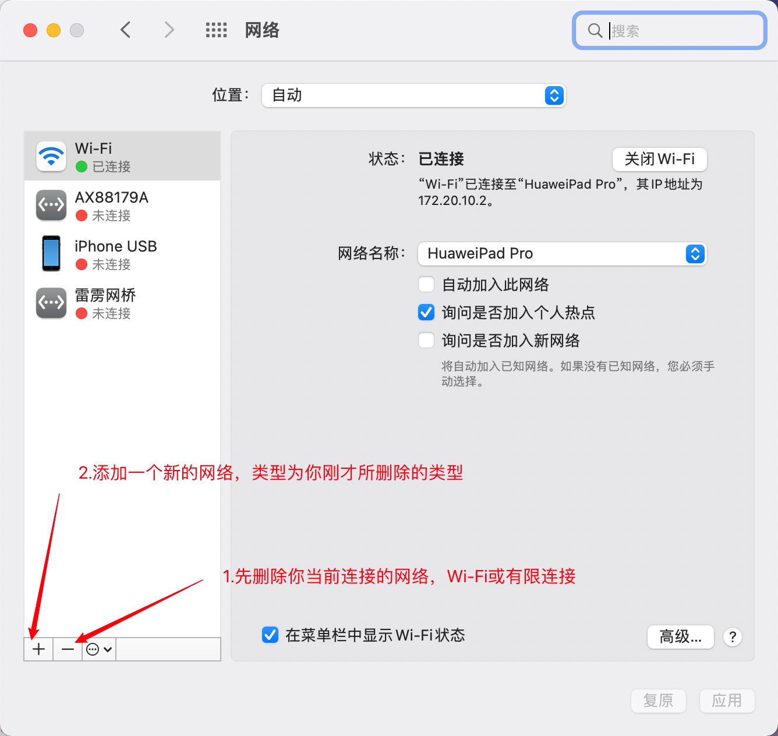Click the 已连接 status value
The image size is (778, 736).
pos(441,159)
